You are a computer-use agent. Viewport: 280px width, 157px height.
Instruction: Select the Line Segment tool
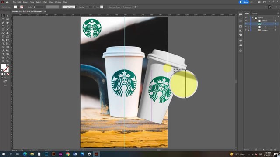(7, 26)
